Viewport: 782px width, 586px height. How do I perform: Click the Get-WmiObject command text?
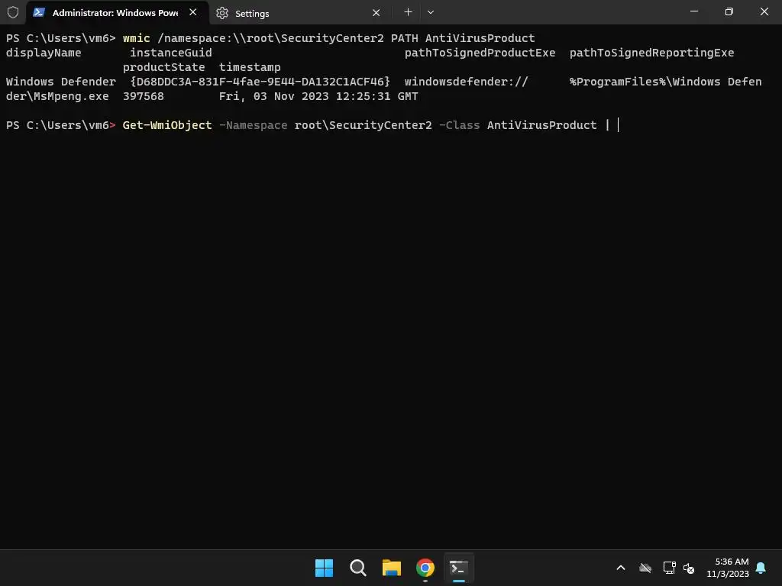click(x=167, y=125)
